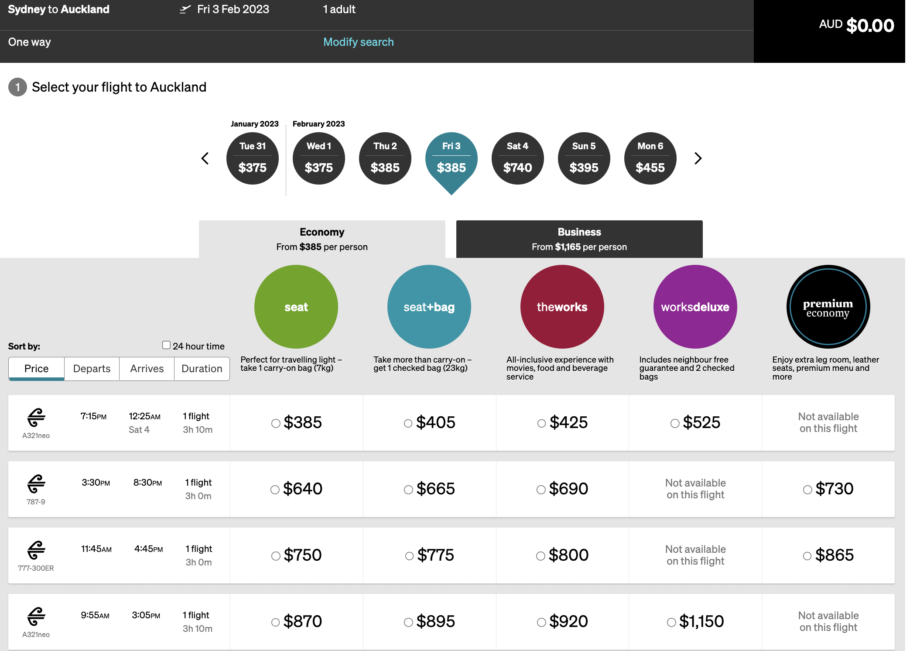Click the 12:25AM arrival time
Viewport: 910px width, 651px height.
pyautogui.click(x=144, y=416)
